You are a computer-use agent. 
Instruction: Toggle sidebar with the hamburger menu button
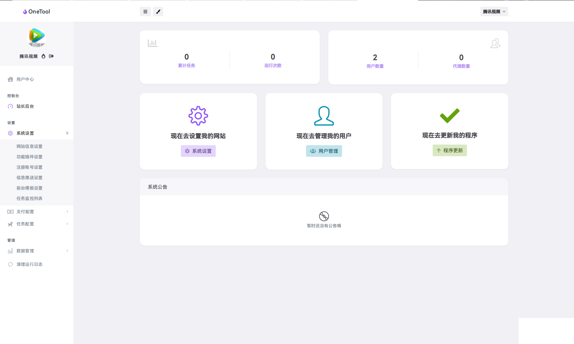coord(145,12)
